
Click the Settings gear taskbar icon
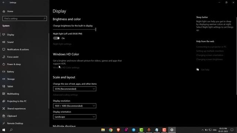[172, 130]
